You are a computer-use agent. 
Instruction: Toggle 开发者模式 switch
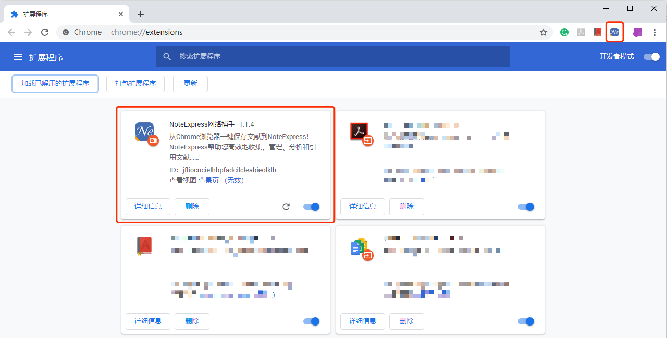(651, 57)
